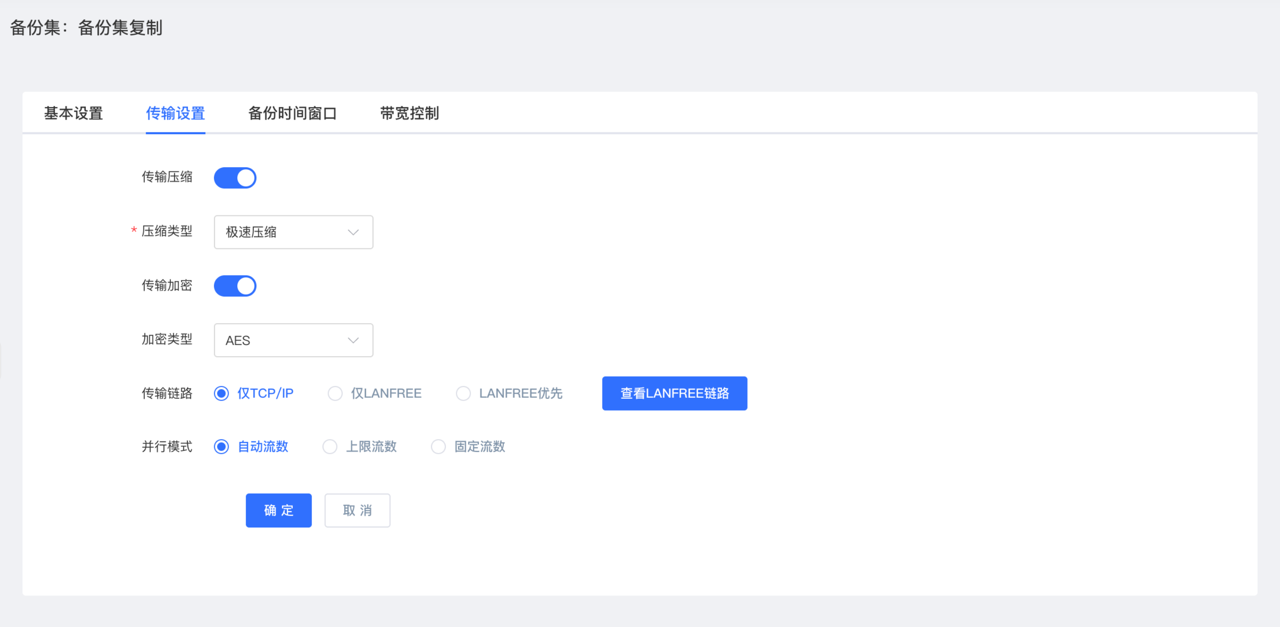Screen dimensions: 1280x627
Task: Choose 上限流数 parallel mode
Action: (330, 446)
